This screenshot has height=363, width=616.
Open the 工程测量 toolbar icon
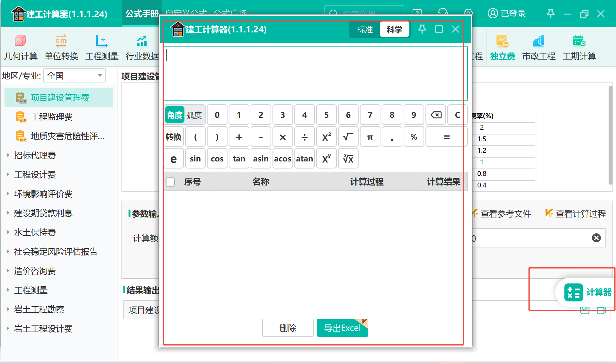pyautogui.click(x=102, y=48)
